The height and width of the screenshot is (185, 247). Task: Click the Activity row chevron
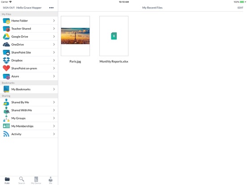(x=54, y=134)
